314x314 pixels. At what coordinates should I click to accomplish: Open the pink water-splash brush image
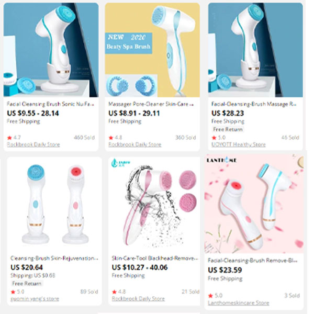click(154, 204)
